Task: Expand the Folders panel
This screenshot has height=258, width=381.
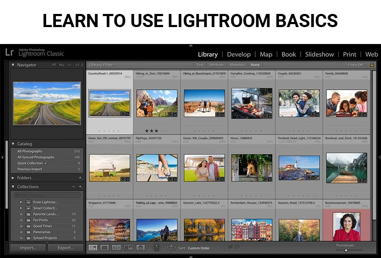Action: click(13, 178)
